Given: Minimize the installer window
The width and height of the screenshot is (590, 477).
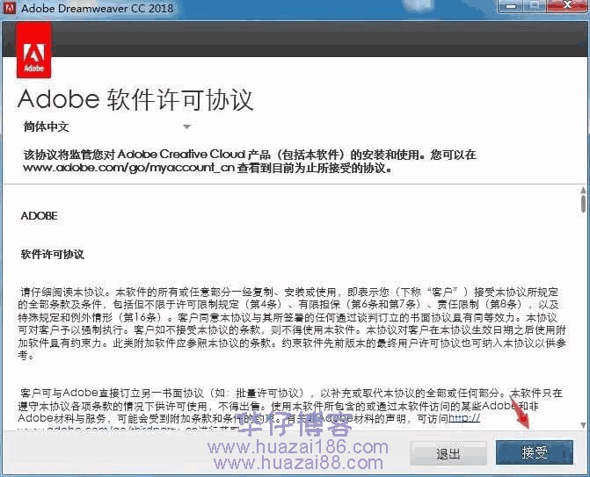Looking at the screenshot, I should tap(511, 6).
